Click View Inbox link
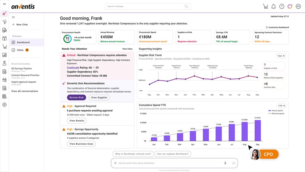 click(x=127, y=49)
